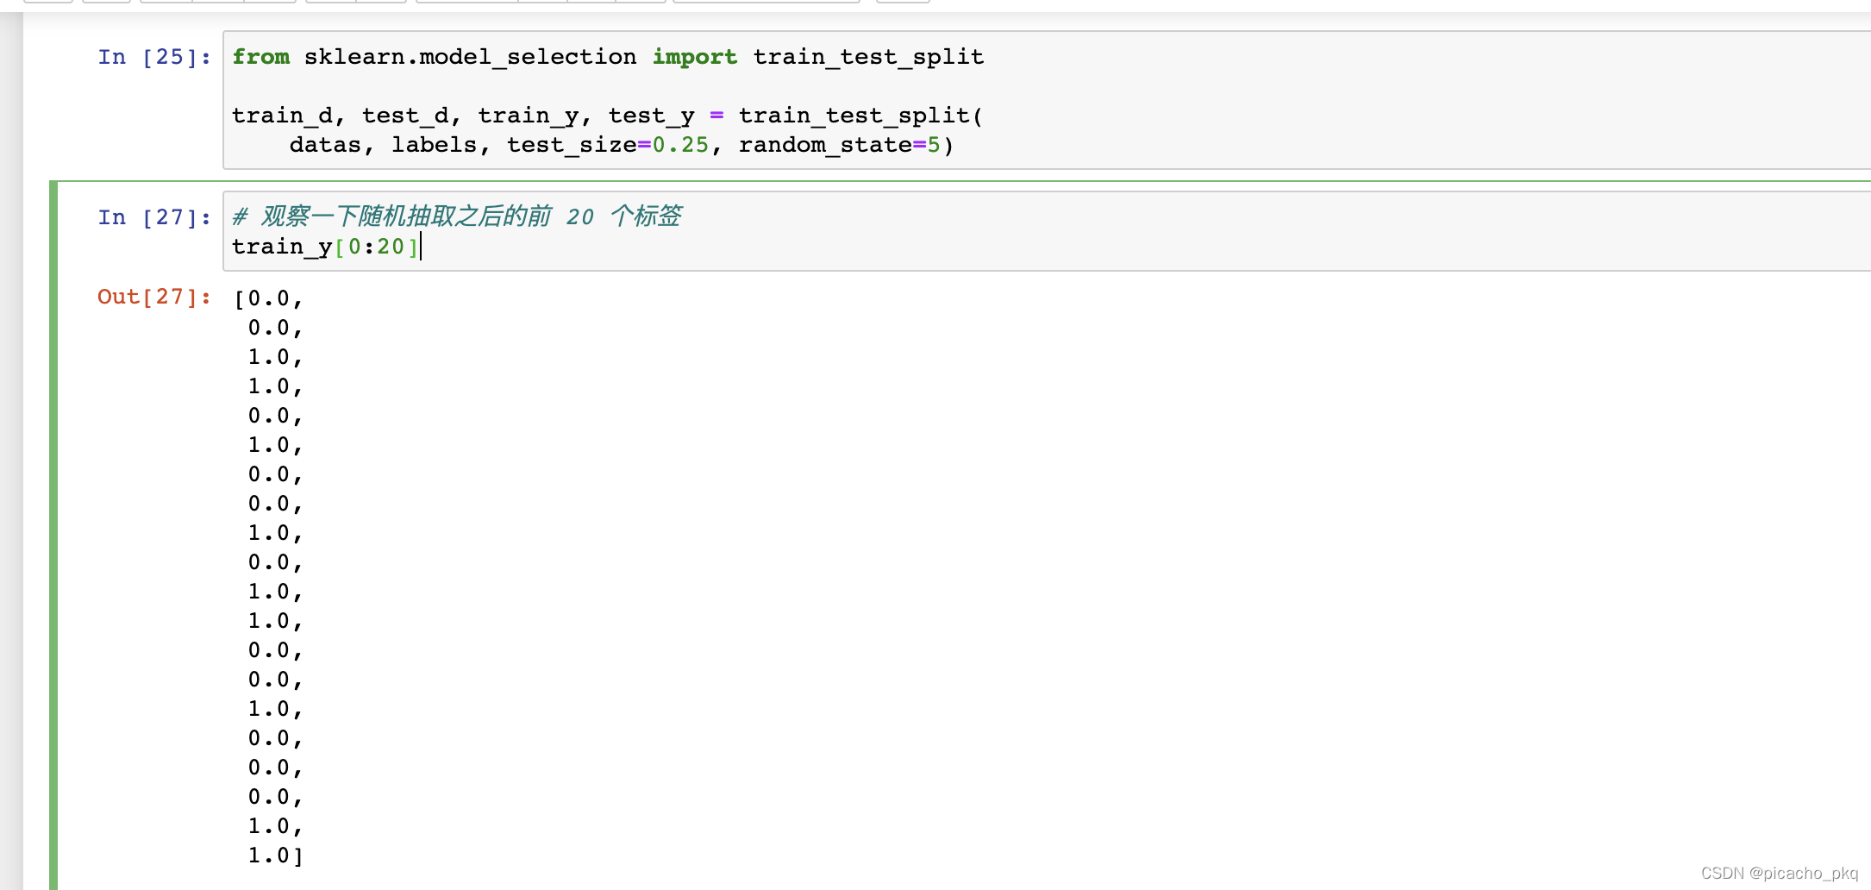Click the last output value 1.0]
Viewport: 1871px width, 890px height.
point(276,856)
